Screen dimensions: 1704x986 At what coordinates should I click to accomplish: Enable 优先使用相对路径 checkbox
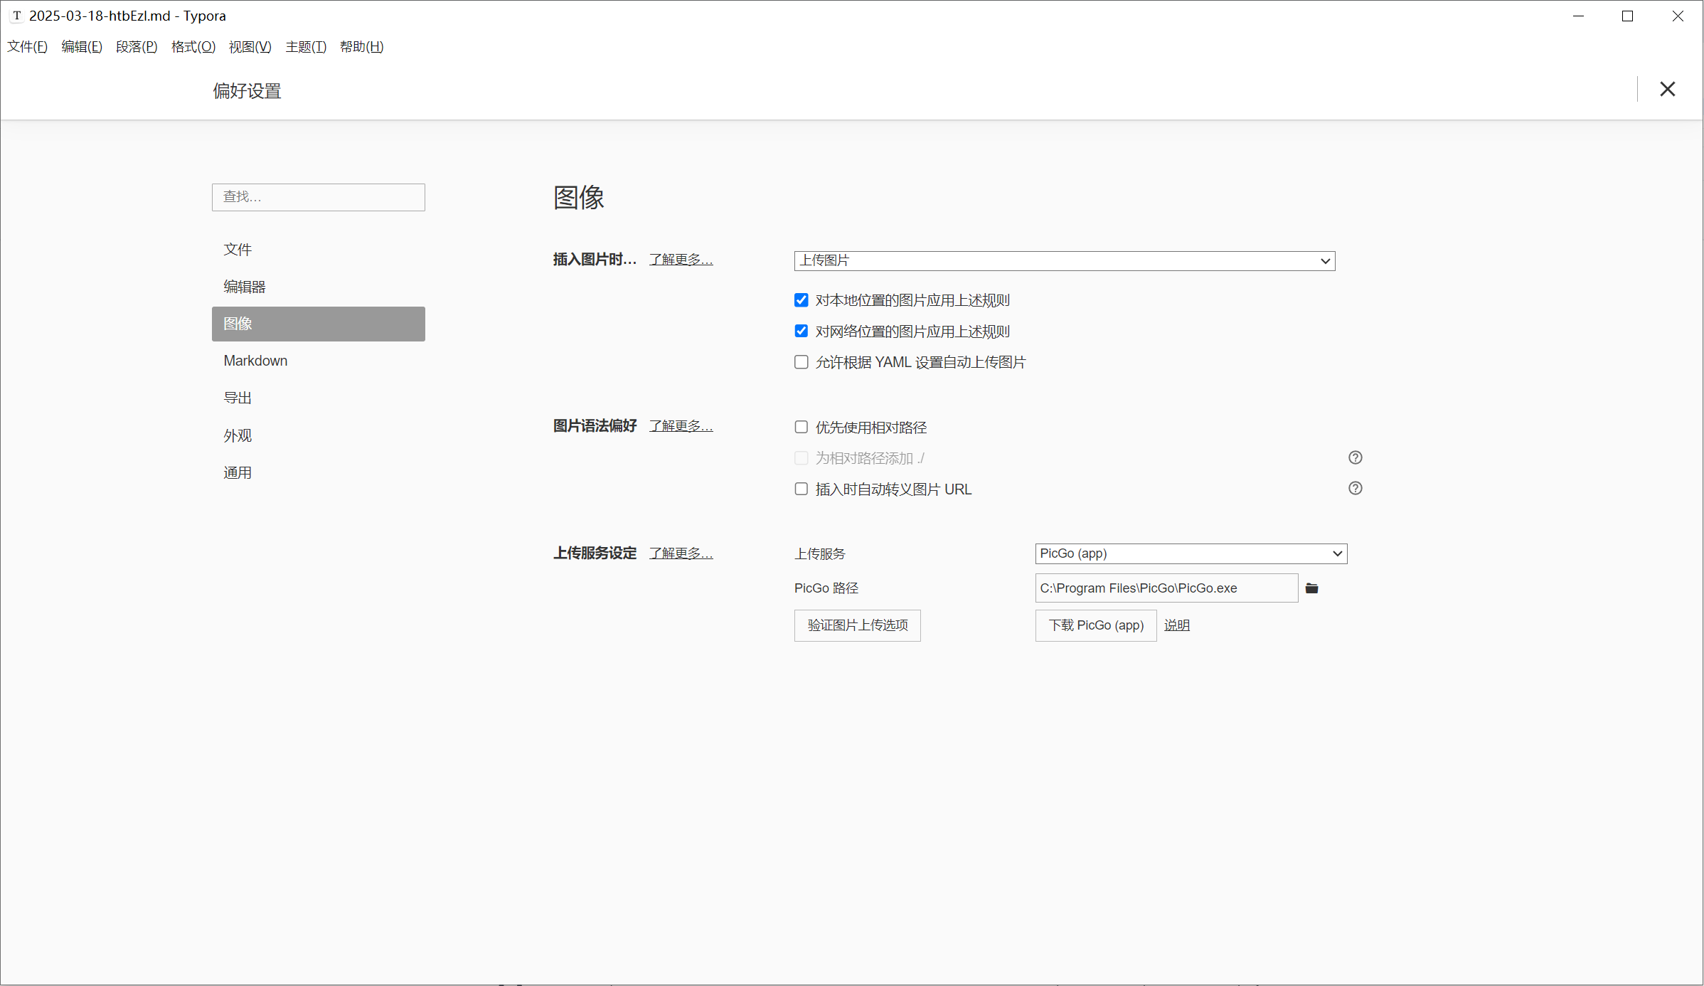(x=802, y=428)
